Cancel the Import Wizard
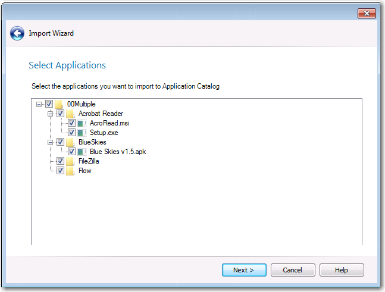 [x=293, y=270]
